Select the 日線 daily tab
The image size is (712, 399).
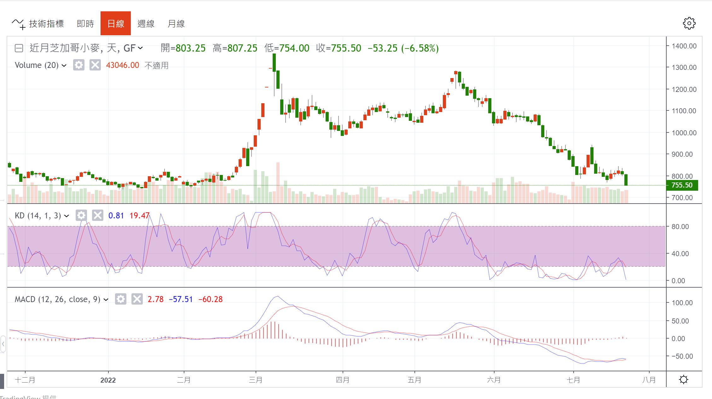115,24
